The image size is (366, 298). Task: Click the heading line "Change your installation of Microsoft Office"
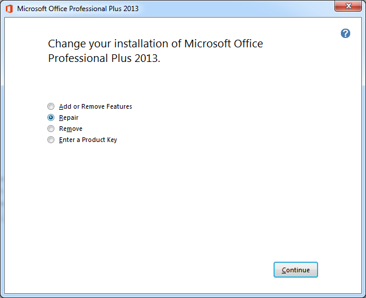point(155,44)
